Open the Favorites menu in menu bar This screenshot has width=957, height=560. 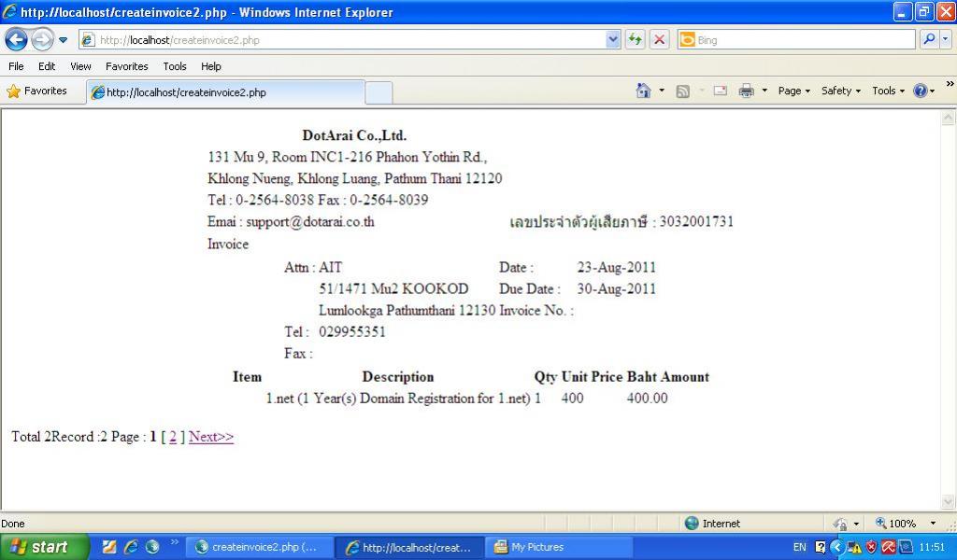[x=127, y=66]
